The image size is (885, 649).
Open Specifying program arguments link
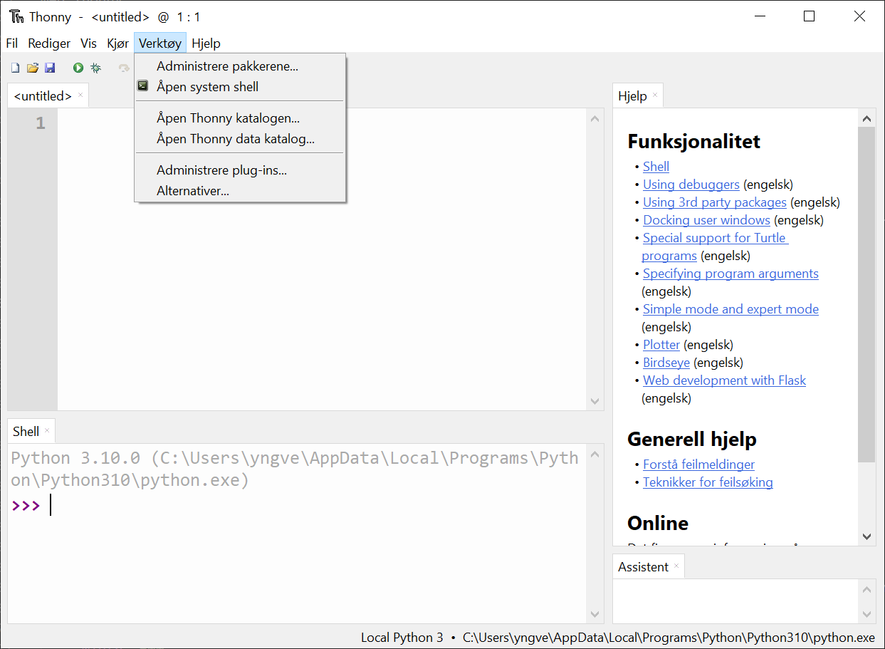[x=730, y=274]
